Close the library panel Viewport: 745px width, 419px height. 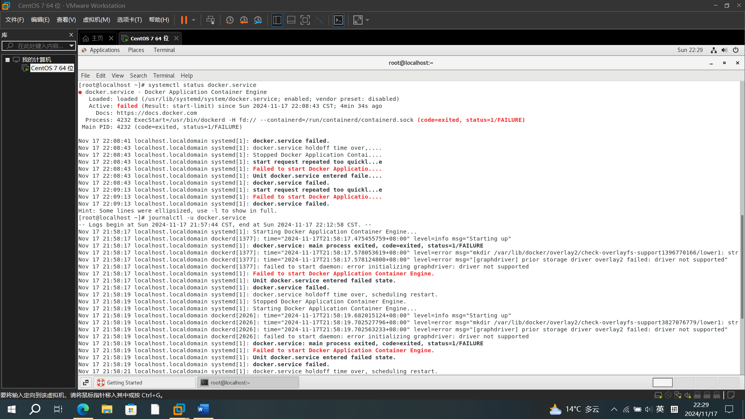coord(71,35)
